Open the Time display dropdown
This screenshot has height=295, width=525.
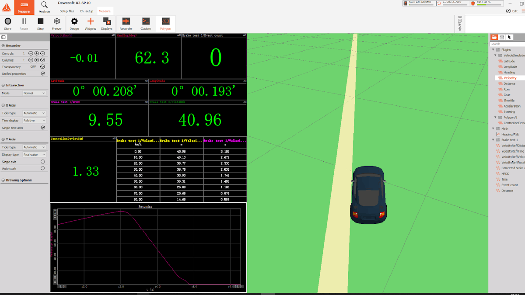coord(35,120)
